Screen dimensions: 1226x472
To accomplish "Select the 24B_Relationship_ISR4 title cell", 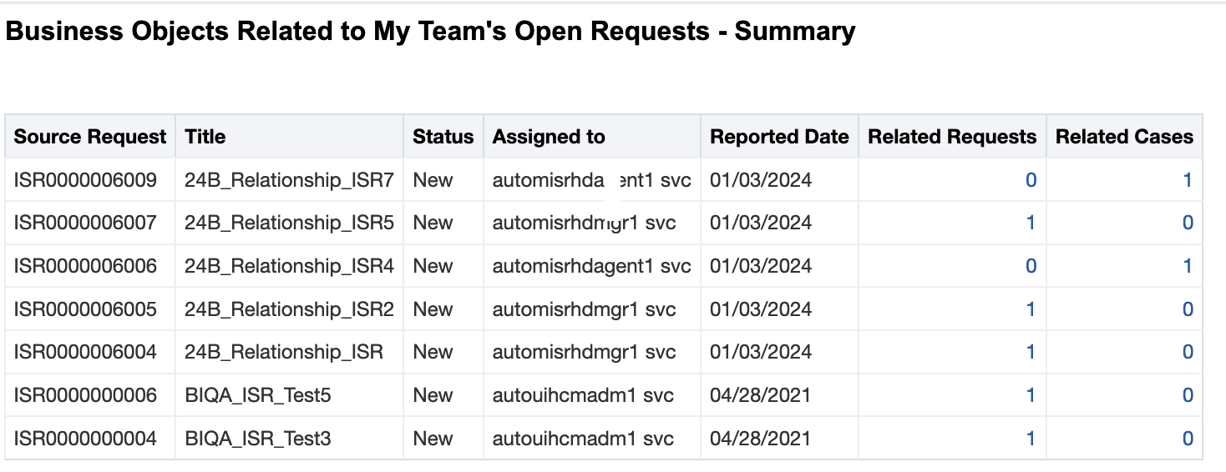I will [290, 266].
